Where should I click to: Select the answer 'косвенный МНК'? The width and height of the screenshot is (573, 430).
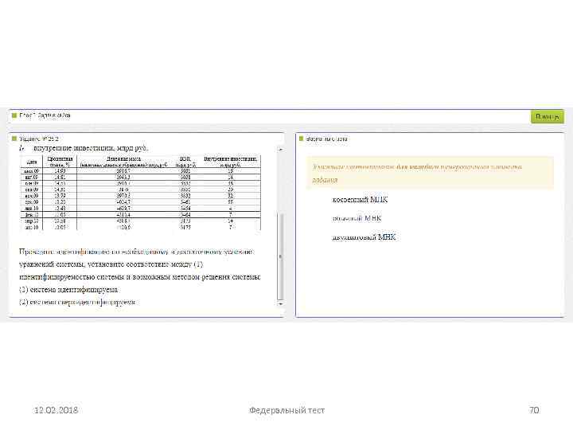pyautogui.click(x=360, y=200)
